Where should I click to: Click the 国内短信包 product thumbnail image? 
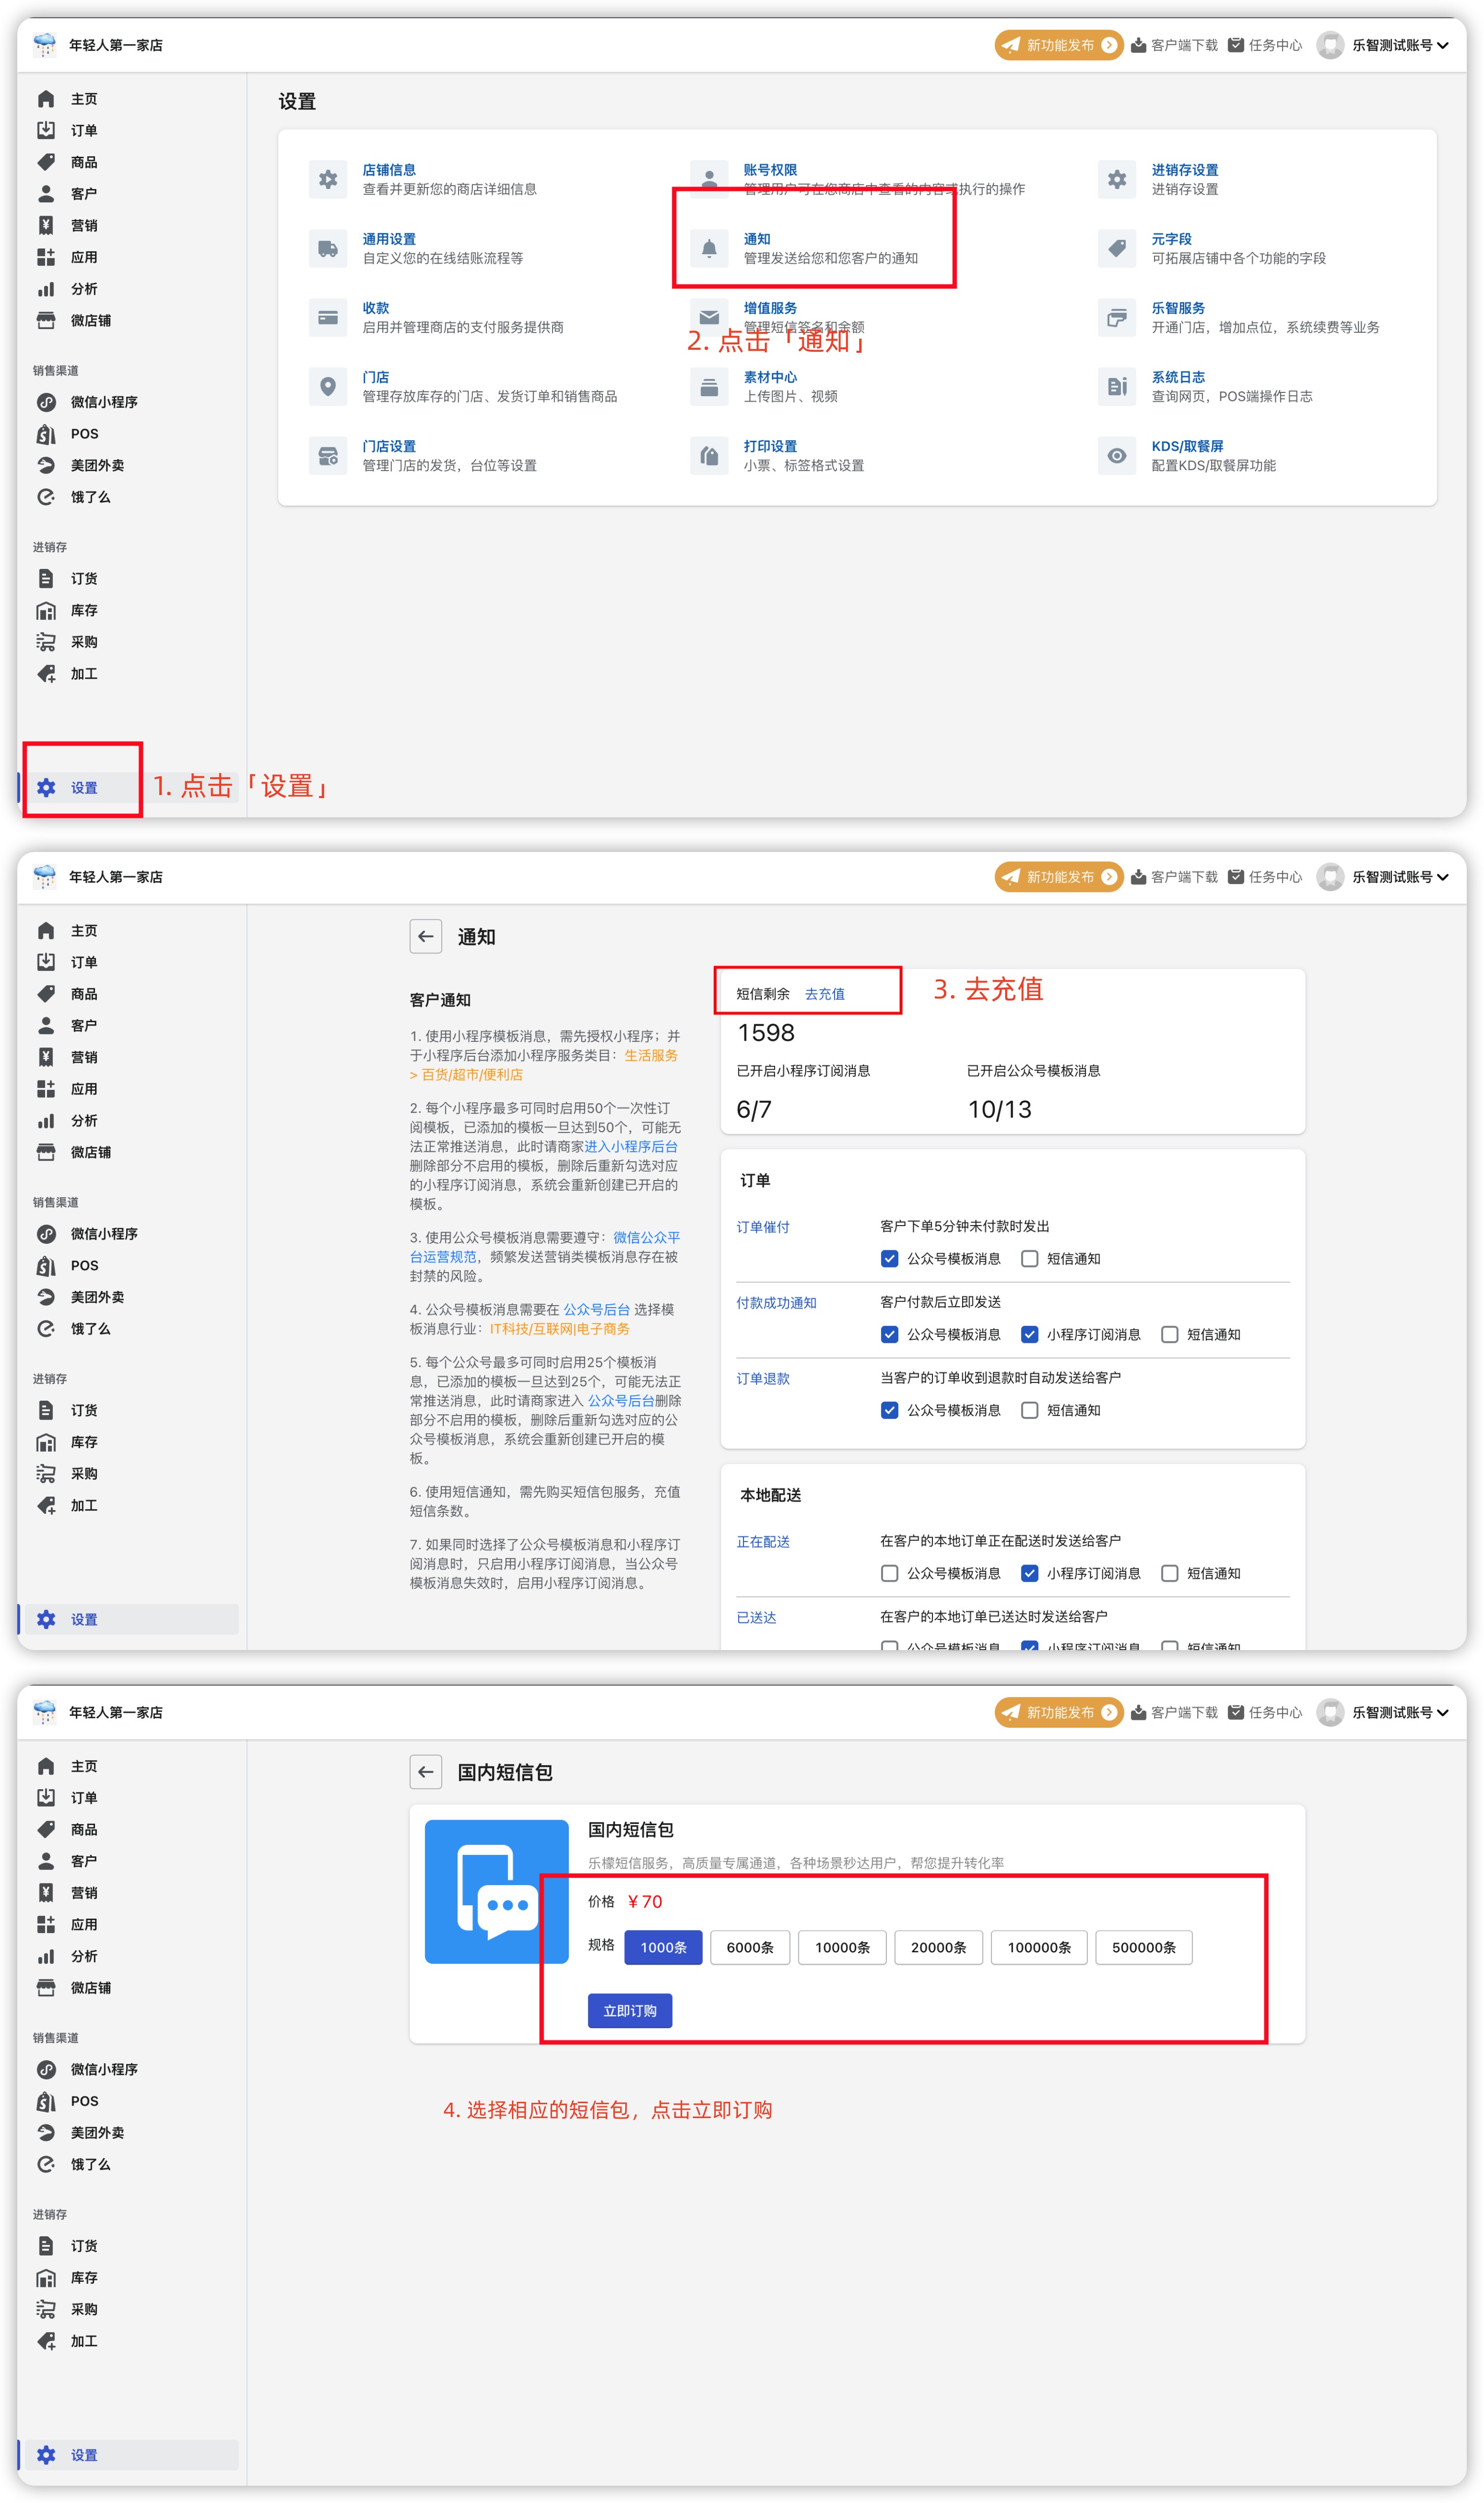click(x=497, y=1891)
